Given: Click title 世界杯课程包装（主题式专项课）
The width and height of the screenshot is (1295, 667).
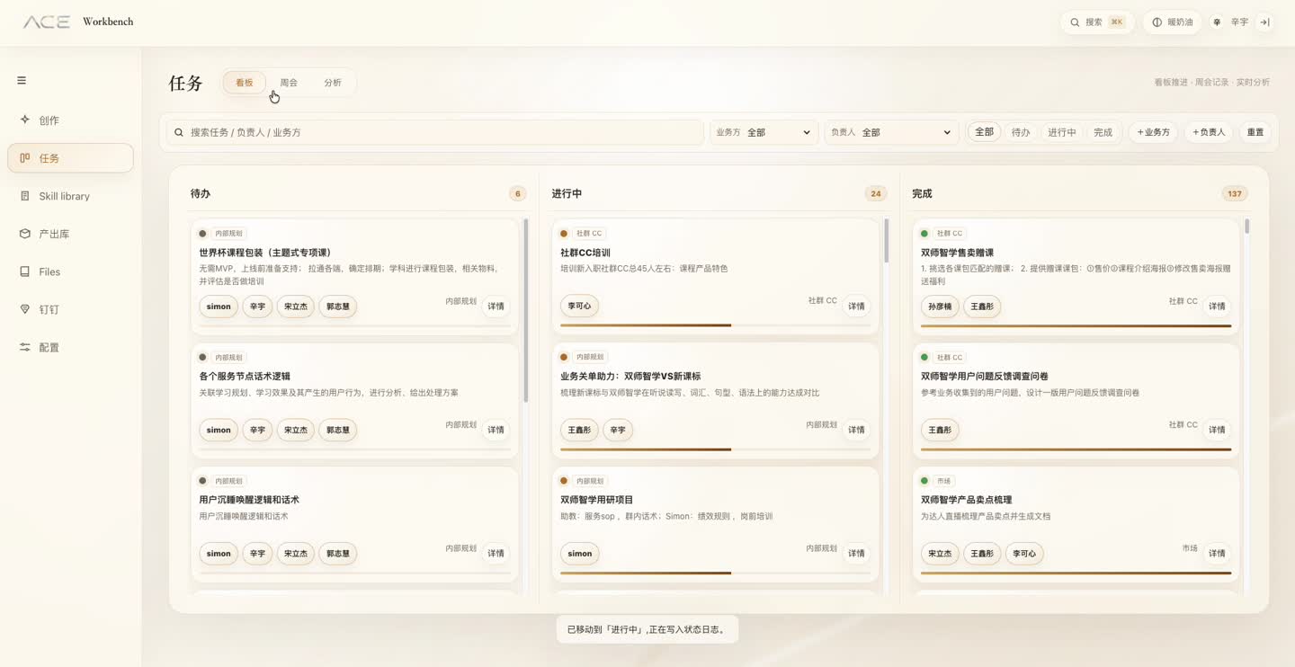Looking at the screenshot, I should click(x=265, y=253).
